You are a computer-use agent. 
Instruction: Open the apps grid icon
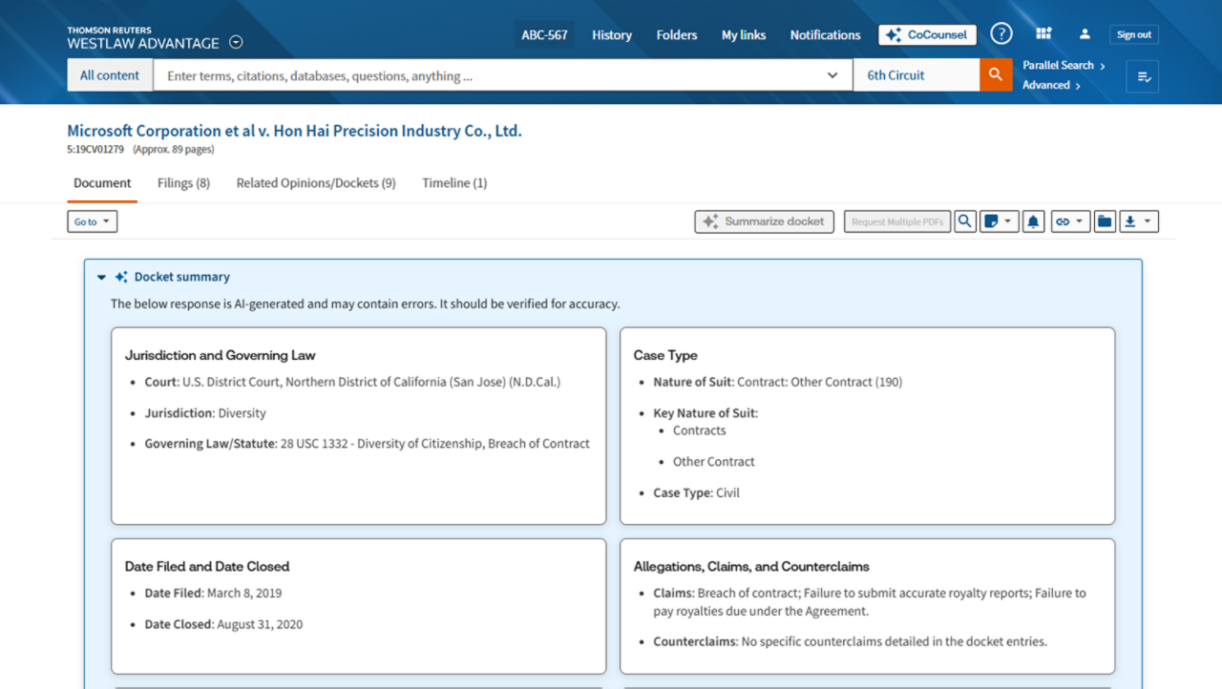[x=1043, y=34]
